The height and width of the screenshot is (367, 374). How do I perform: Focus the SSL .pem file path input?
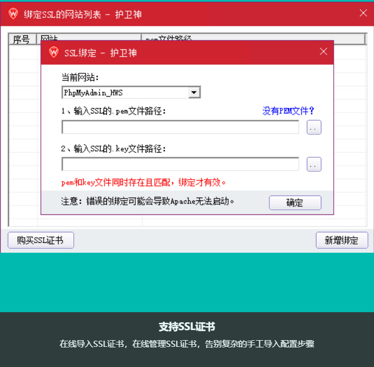tap(180, 128)
